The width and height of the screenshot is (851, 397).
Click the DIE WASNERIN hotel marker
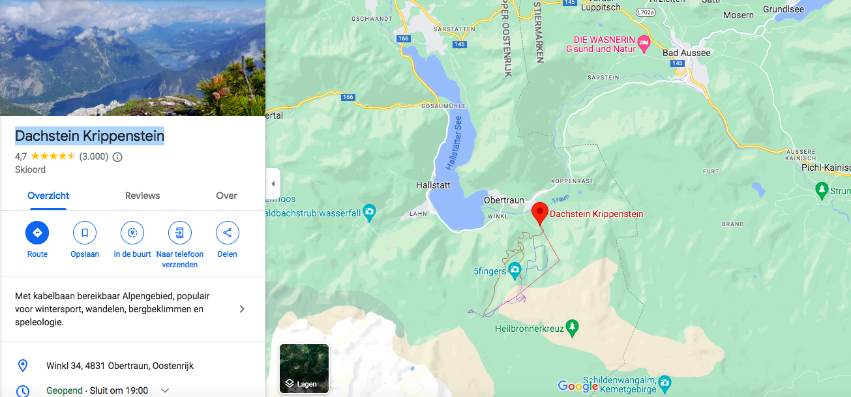(644, 44)
